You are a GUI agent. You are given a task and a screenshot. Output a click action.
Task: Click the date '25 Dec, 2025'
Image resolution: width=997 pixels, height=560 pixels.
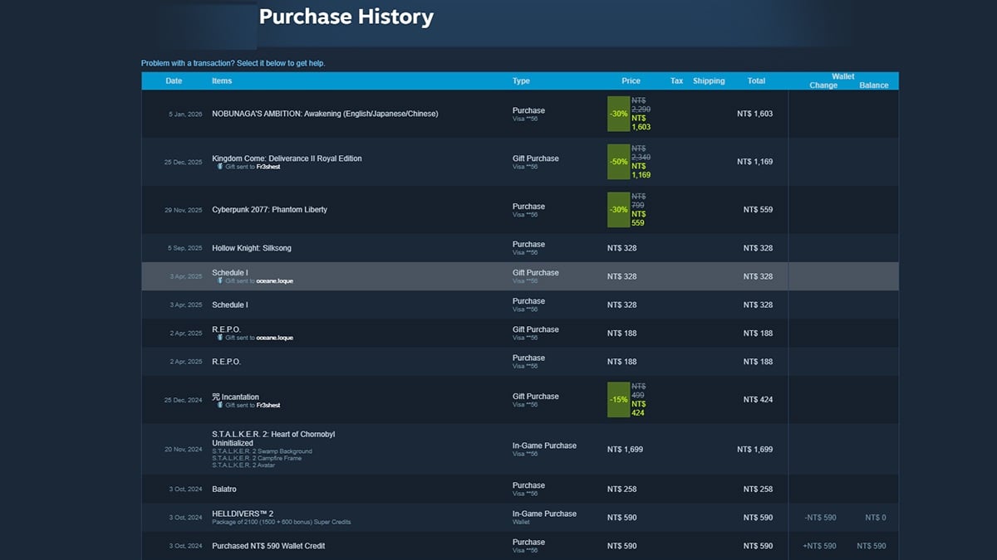pos(183,162)
